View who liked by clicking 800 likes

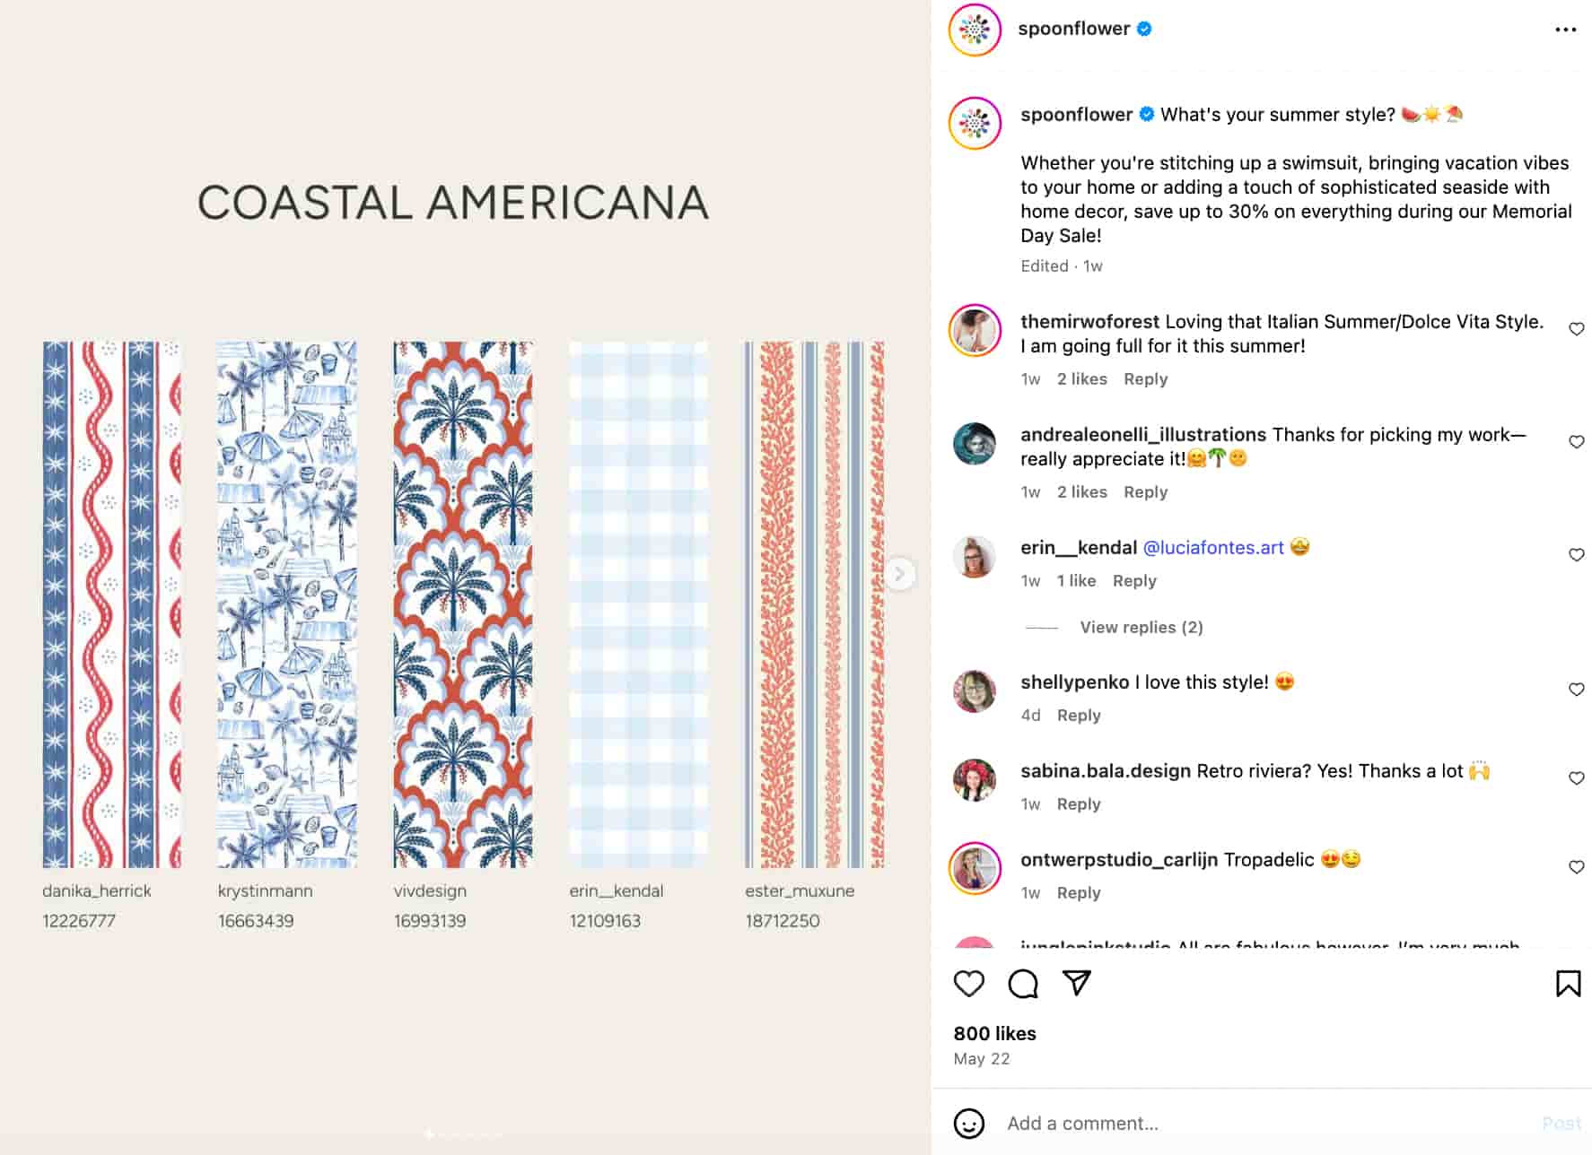point(995,1033)
